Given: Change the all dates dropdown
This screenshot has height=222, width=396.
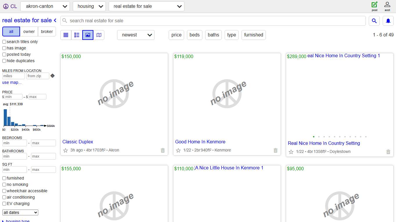Looking at the screenshot, I should pos(20,212).
